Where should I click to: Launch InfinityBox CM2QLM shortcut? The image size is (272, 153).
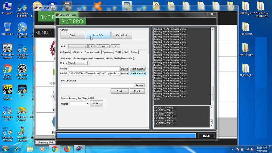(22, 10)
